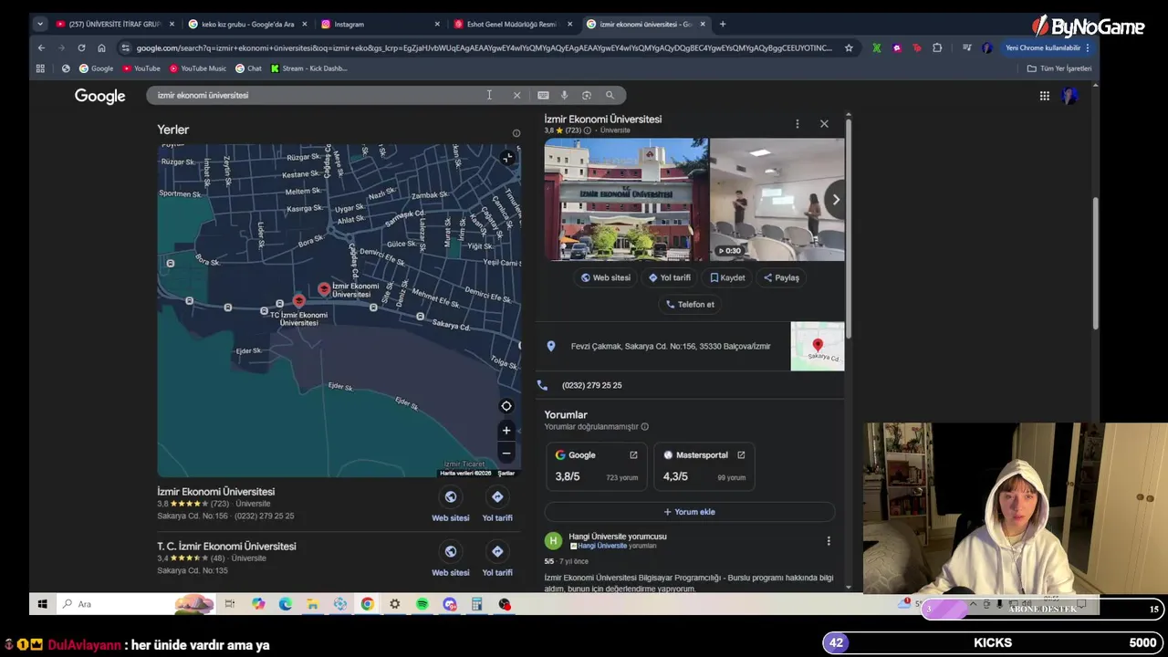Center map on my location
The image size is (1168, 657).
pyautogui.click(x=506, y=406)
